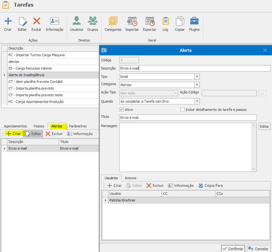Image resolution: width=272 pixels, height=252 pixels.
Task: Select task Alerta de Inadimplência
Action: [x=53, y=75]
